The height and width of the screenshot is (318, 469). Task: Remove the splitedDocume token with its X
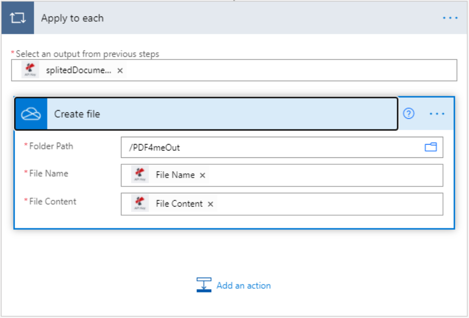[x=120, y=71]
